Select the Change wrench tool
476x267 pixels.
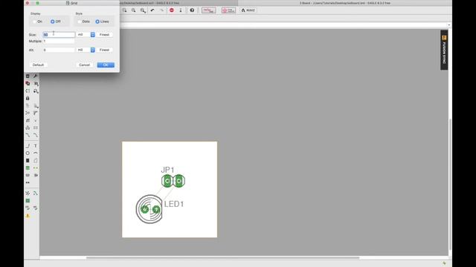[36, 76]
